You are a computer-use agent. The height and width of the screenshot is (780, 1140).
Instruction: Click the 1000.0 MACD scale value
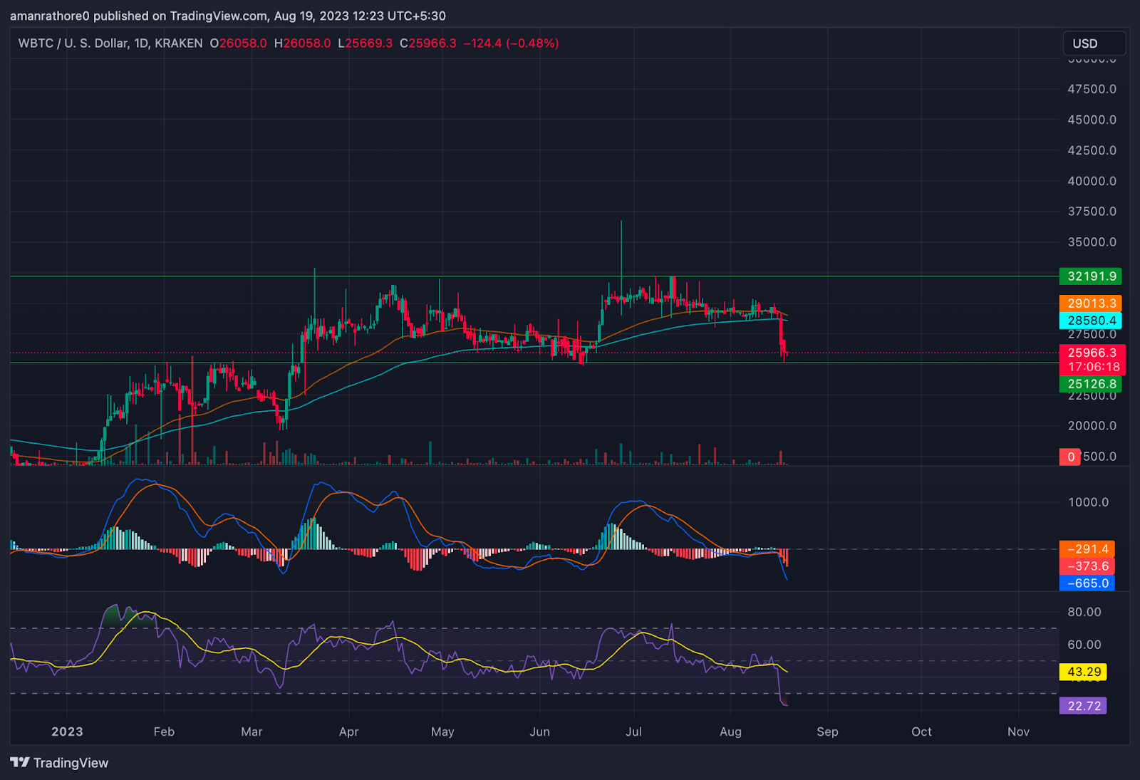pyautogui.click(x=1088, y=502)
